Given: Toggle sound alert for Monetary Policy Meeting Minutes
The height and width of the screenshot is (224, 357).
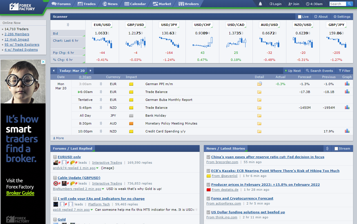Looking at the screenshot, I should point(101,123).
